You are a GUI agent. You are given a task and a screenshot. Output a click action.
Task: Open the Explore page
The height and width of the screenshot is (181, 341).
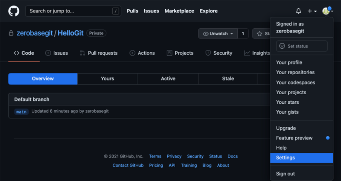[x=209, y=11]
